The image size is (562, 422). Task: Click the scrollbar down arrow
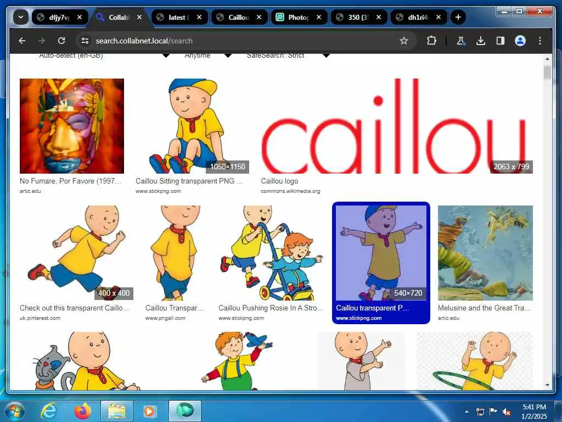547,385
